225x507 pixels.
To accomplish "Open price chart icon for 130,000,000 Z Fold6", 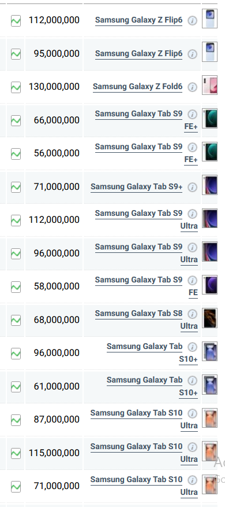I will click(16, 87).
